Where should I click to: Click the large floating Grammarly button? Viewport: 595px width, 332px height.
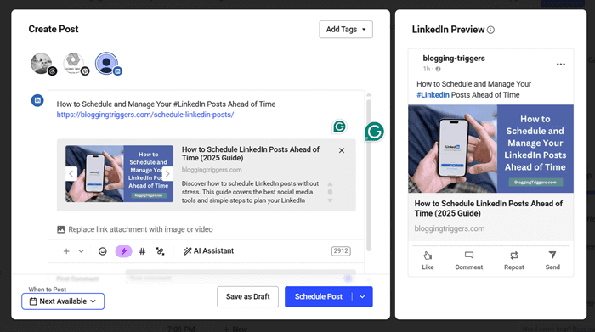(374, 132)
